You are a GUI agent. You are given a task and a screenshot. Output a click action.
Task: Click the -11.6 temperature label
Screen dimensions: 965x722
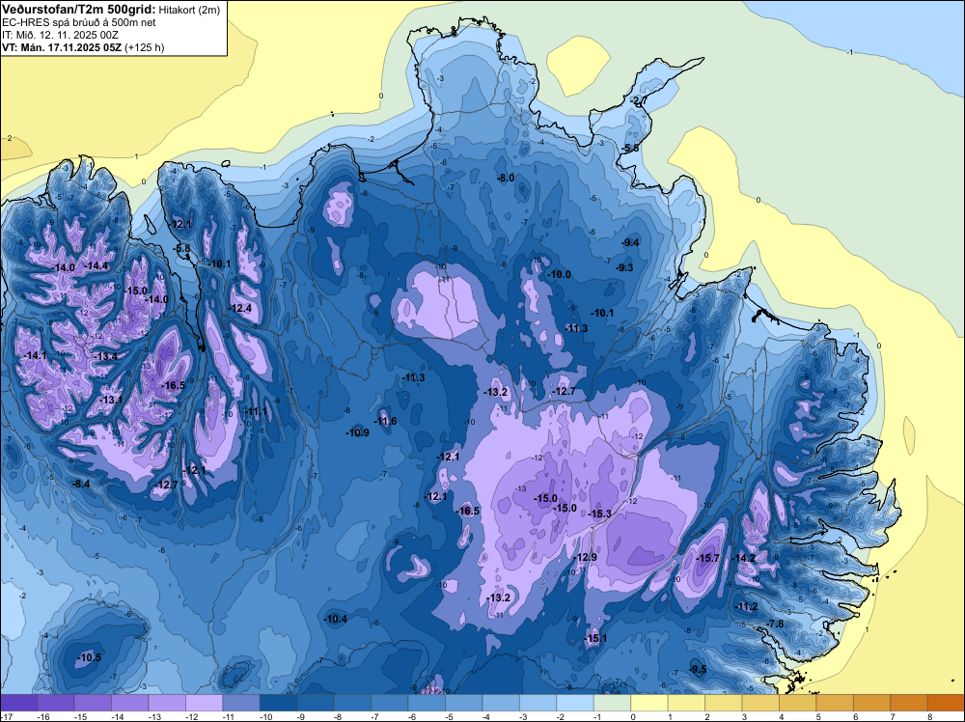[x=385, y=421]
